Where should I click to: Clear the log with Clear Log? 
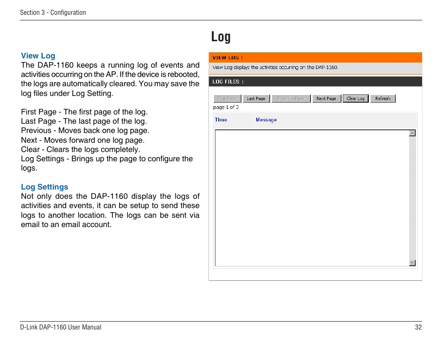pos(355,99)
